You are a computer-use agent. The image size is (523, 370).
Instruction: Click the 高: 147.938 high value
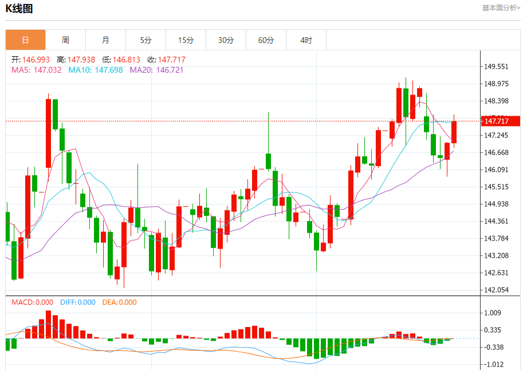tap(76, 60)
